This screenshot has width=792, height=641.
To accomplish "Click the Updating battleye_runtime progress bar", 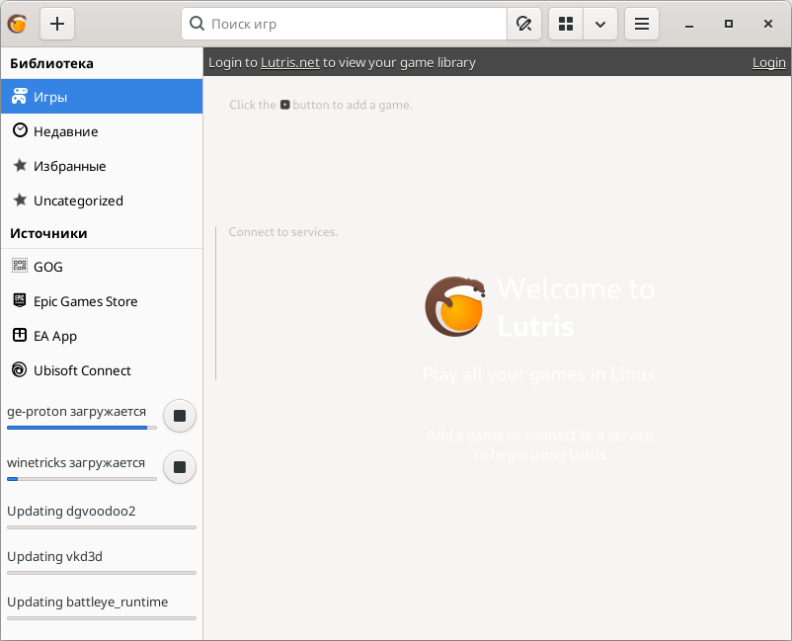I will coord(102,618).
